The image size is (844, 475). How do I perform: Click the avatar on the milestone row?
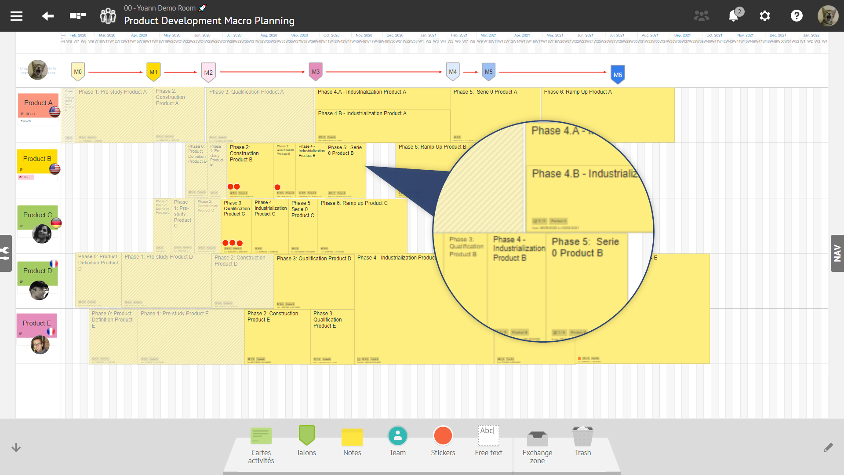pyautogui.click(x=38, y=70)
